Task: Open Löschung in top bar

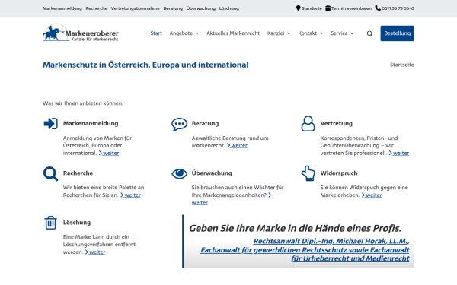Action: tap(229, 8)
